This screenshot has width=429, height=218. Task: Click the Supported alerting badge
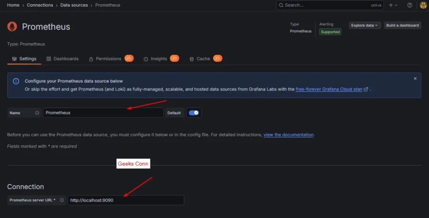[330, 32]
